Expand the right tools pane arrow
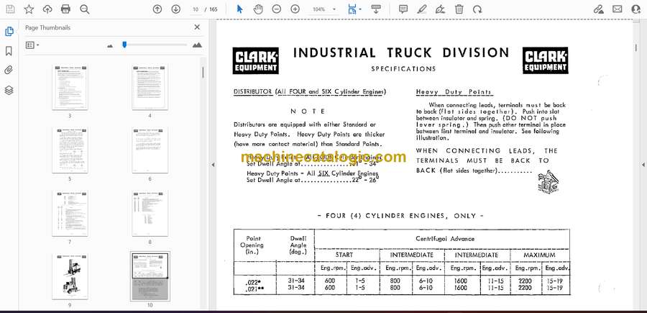Image resolution: width=647 pixels, height=313 pixels. pos(643,165)
